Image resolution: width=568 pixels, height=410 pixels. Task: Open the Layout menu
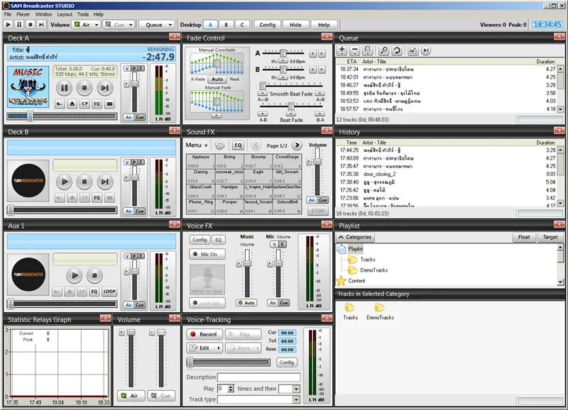tap(65, 14)
